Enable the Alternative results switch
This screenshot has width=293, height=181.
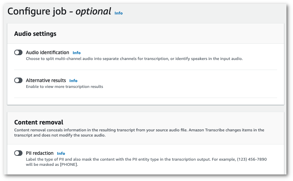(x=18, y=80)
